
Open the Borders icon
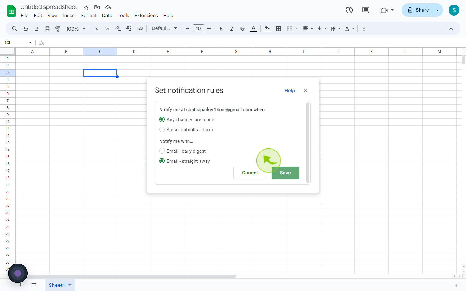[278, 28]
